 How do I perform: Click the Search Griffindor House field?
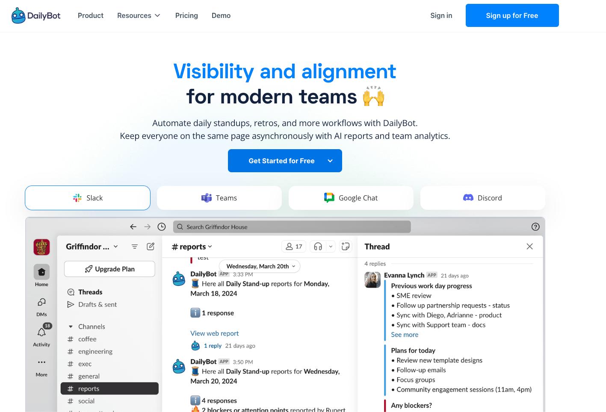(292, 227)
